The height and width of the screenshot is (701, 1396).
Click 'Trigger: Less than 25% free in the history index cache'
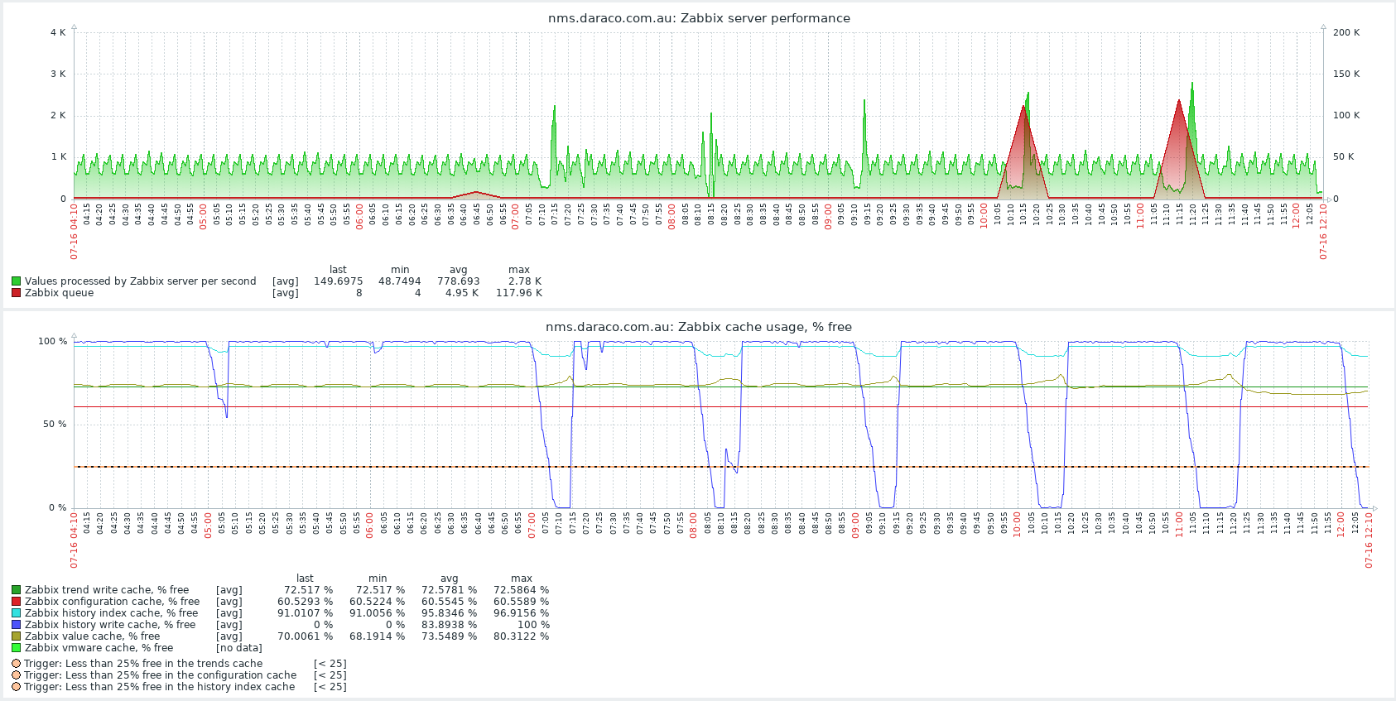pos(159,687)
